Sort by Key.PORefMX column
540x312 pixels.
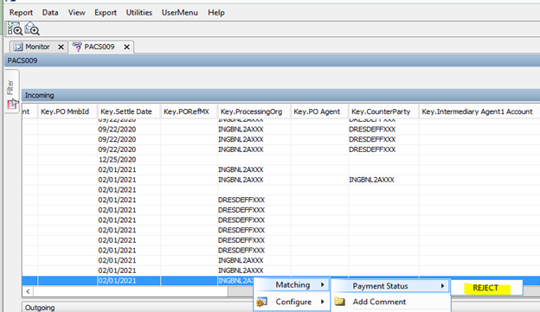(189, 111)
